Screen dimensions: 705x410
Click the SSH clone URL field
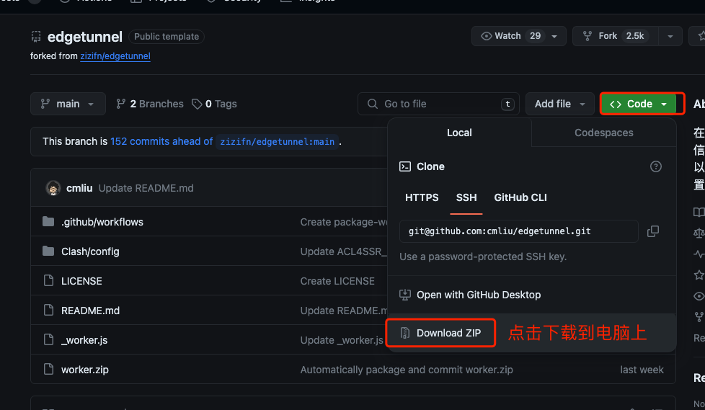[x=518, y=231]
